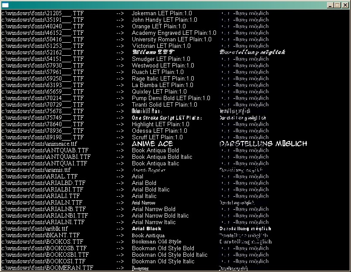Choose 'Arial Narrow Italic' in the ARIALNI.TTF row
This screenshot has height=272, width=351.
click(154, 222)
